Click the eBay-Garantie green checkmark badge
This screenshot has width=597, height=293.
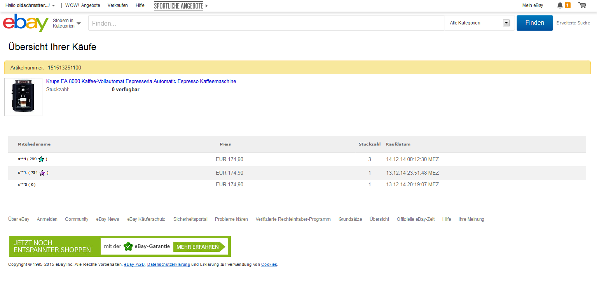pyautogui.click(x=128, y=246)
